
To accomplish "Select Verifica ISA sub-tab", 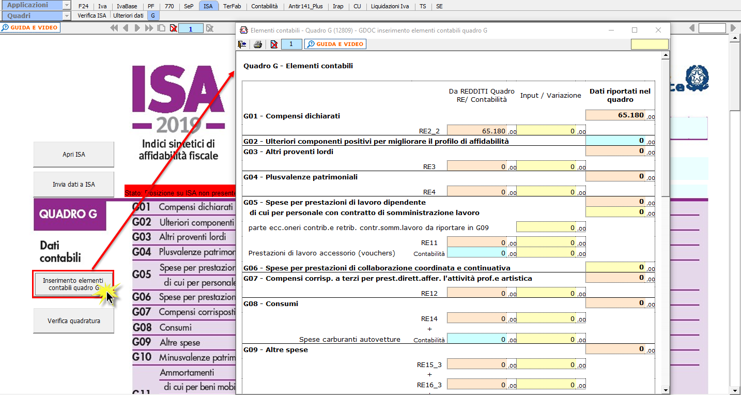I will point(92,16).
